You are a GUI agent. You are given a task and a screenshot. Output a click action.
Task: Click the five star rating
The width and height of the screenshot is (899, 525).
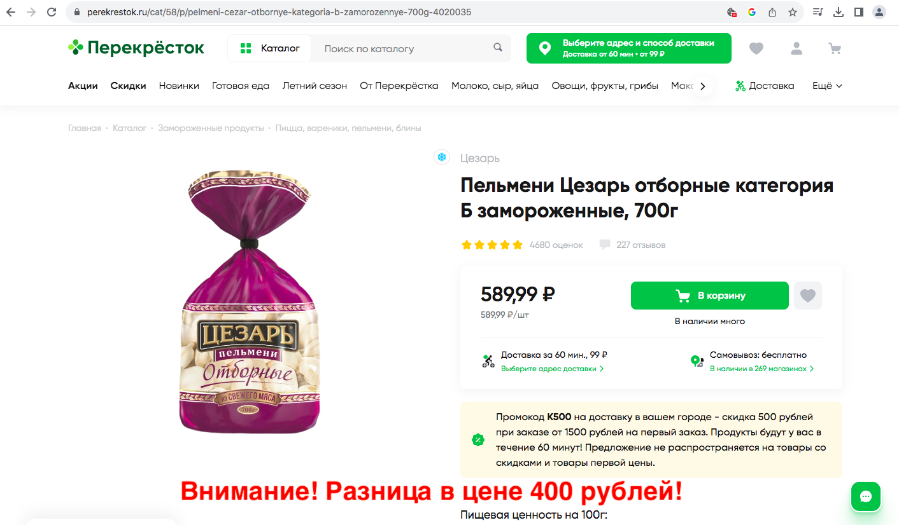tap(492, 245)
